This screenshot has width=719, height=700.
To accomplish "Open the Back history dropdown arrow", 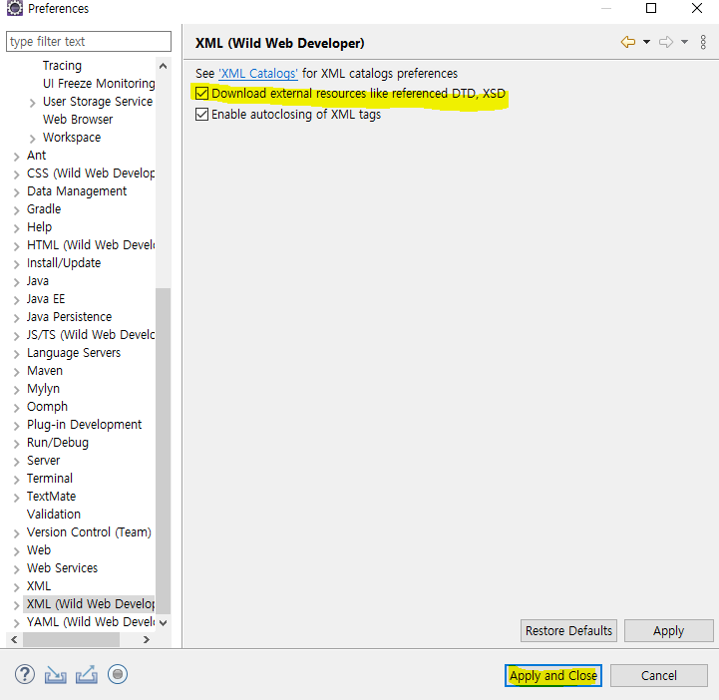I will coord(646,42).
